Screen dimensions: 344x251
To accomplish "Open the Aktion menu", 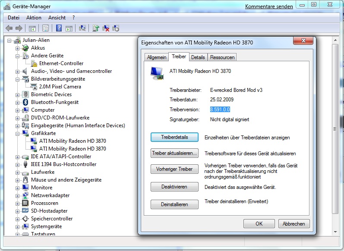I will tap(34, 18).
